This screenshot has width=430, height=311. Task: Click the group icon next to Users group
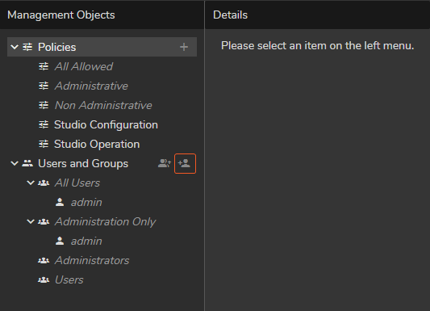[x=44, y=280]
